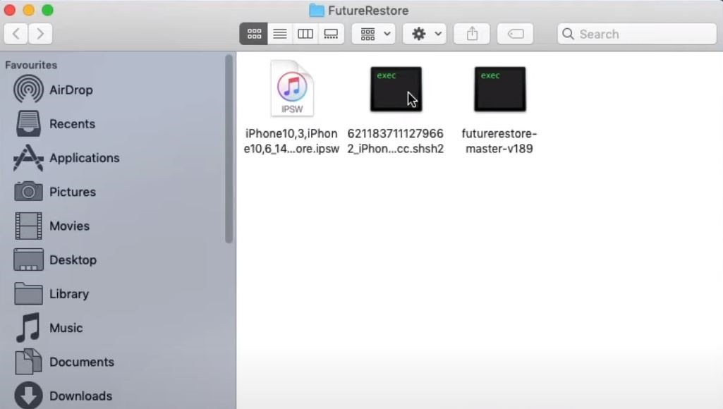
Task: Click the forward navigation arrow
Action: tap(40, 33)
